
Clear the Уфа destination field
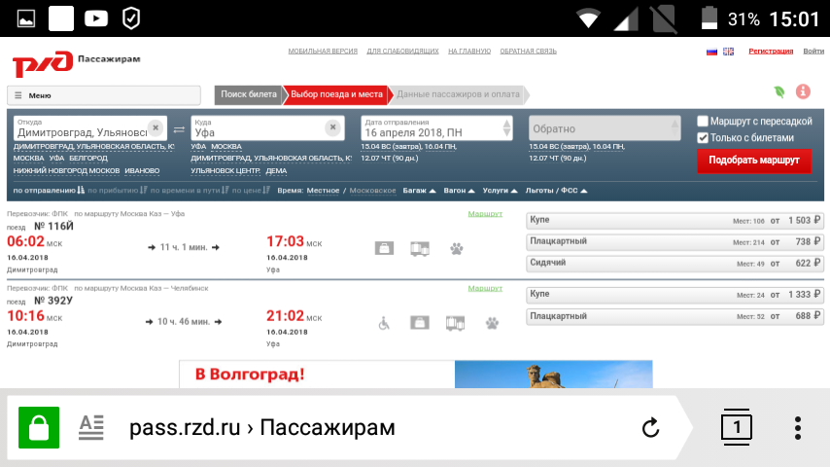click(333, 127)
